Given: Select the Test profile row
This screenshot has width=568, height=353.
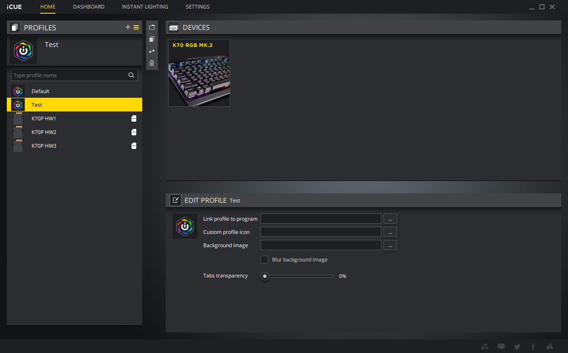Looking at the screenshot, I should pyautogui.click(x=74, y=105).
